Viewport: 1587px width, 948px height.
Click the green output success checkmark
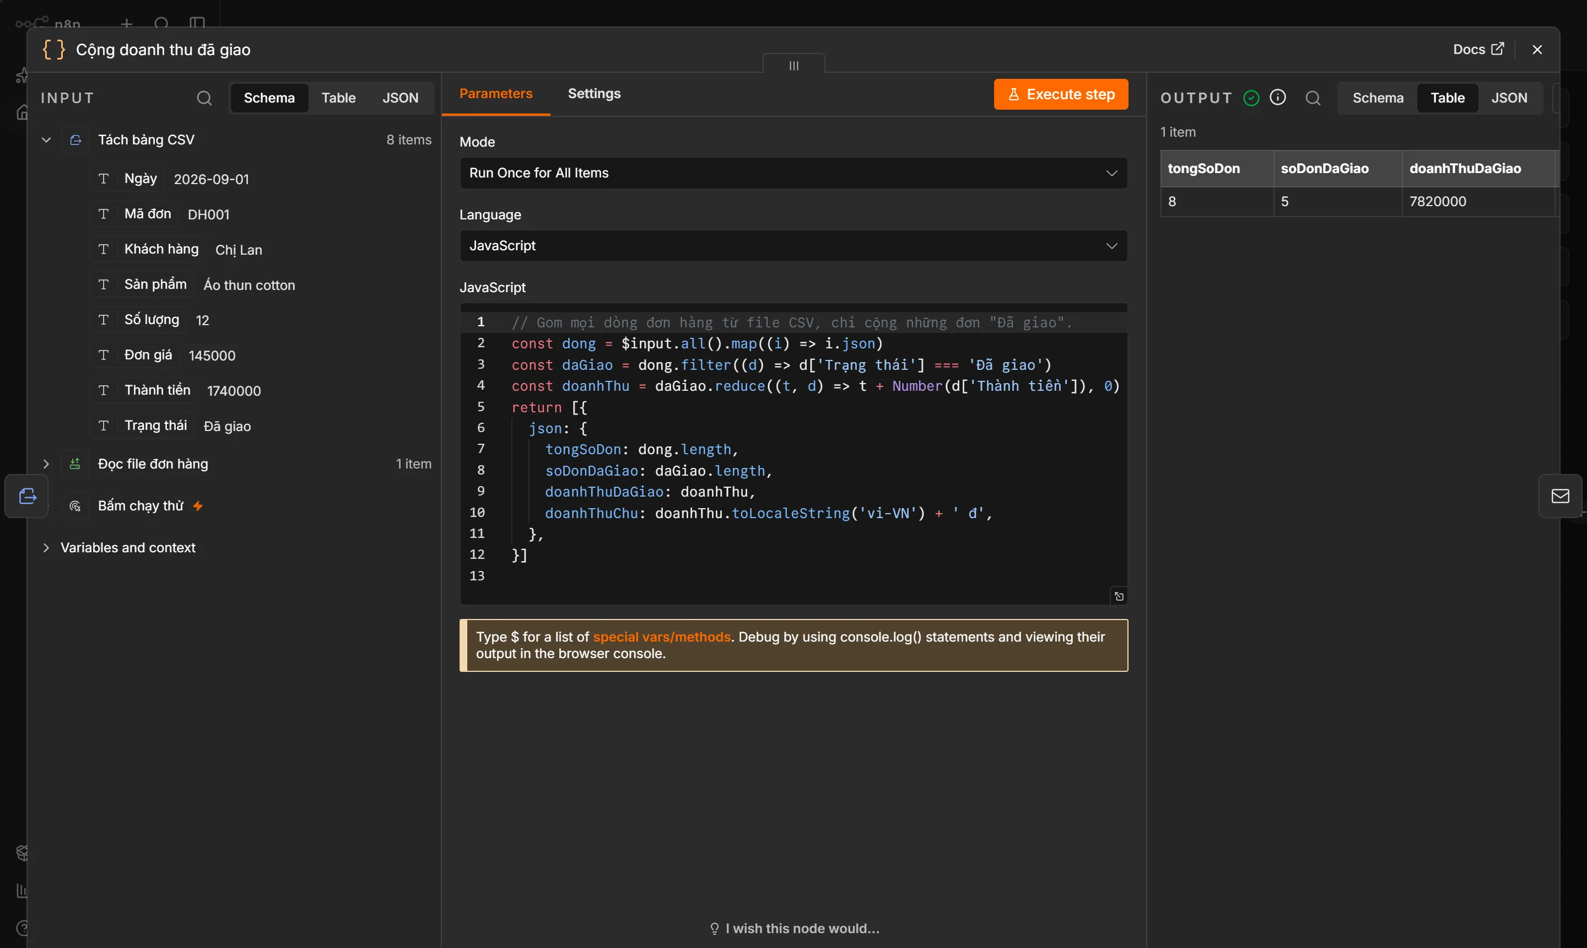coord(1251,98)
